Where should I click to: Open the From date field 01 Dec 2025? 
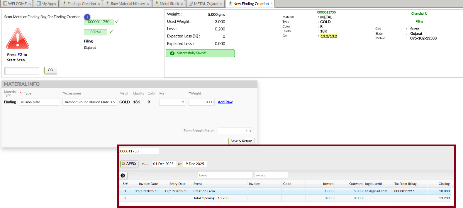point(164,164)
